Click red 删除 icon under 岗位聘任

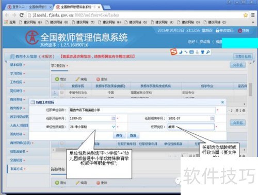98,183
